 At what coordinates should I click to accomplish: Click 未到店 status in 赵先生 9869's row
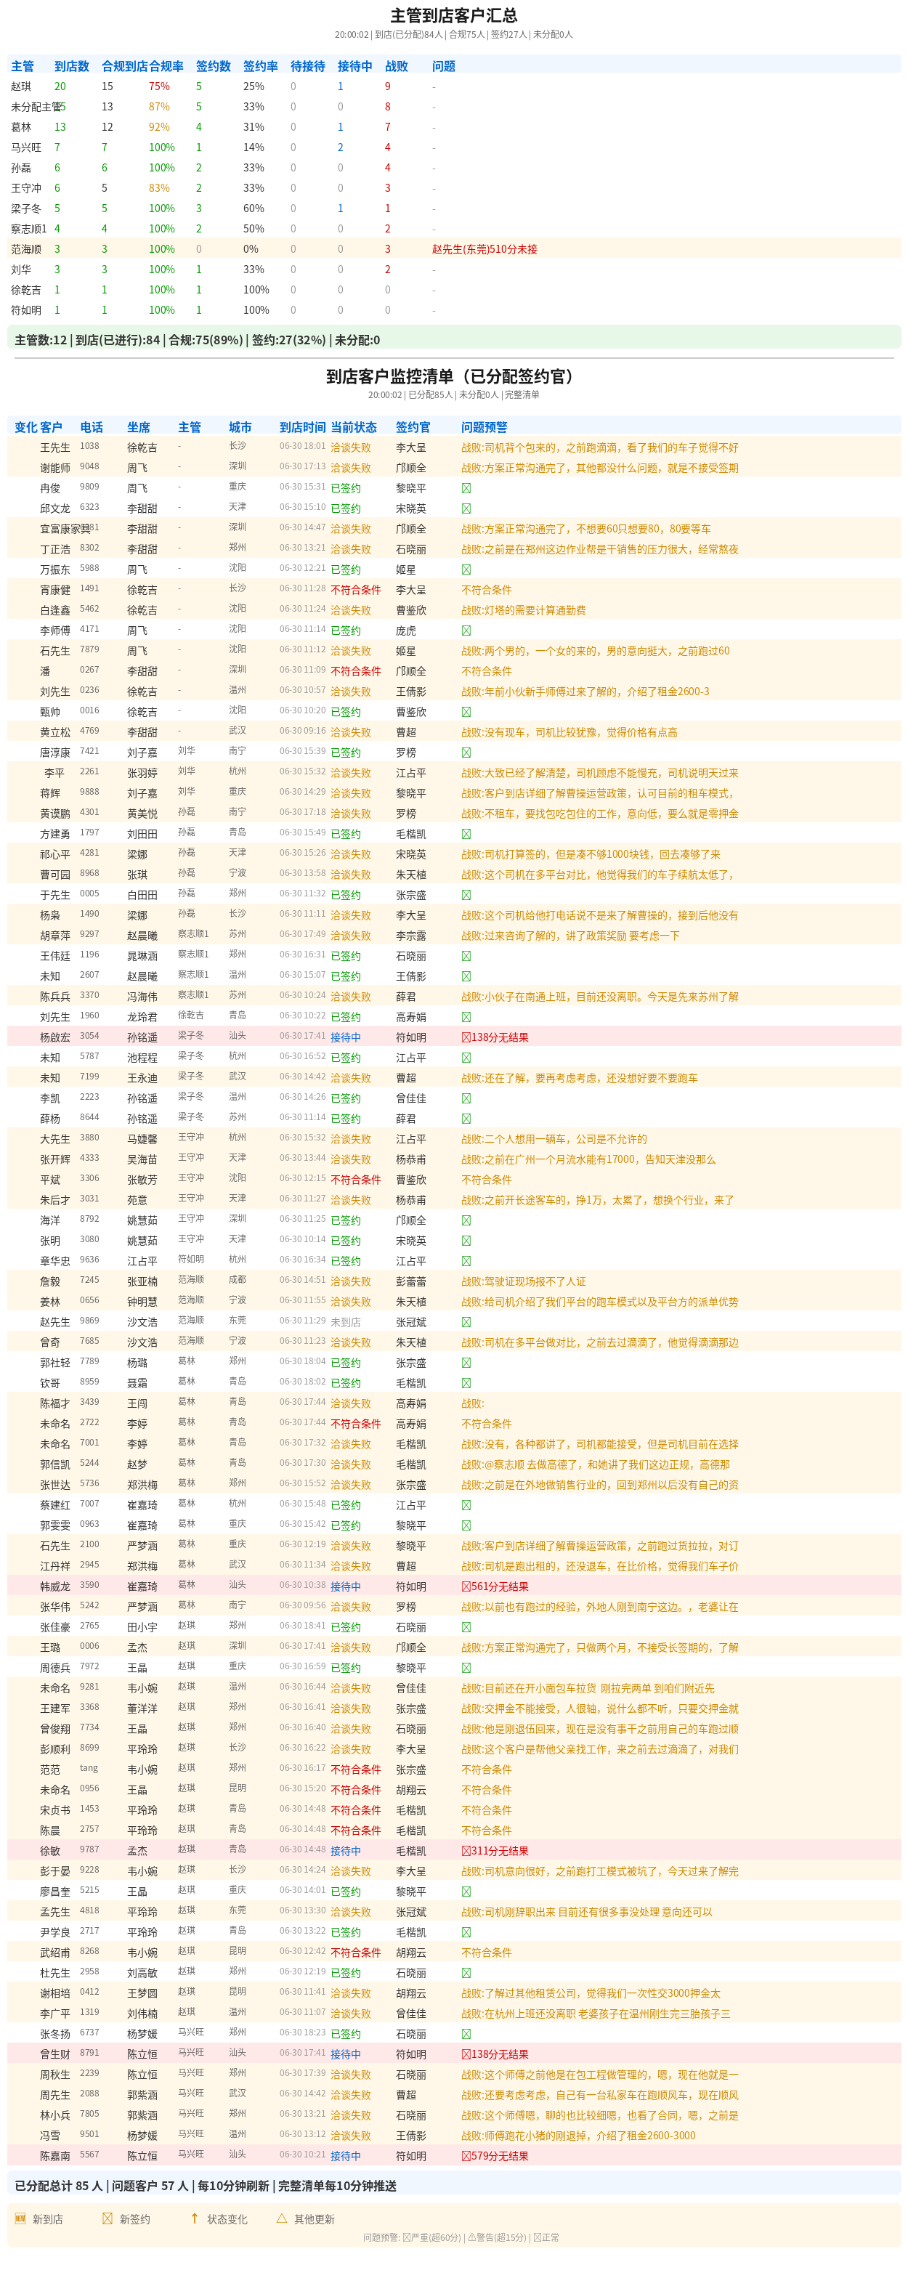pos(346,1322)
